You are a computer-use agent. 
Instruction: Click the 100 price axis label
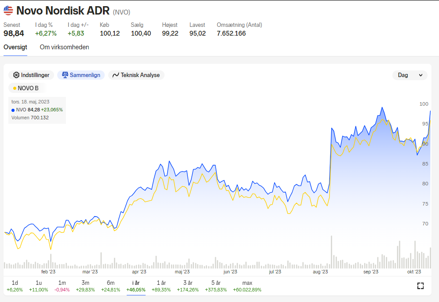(x=424, y=104)
